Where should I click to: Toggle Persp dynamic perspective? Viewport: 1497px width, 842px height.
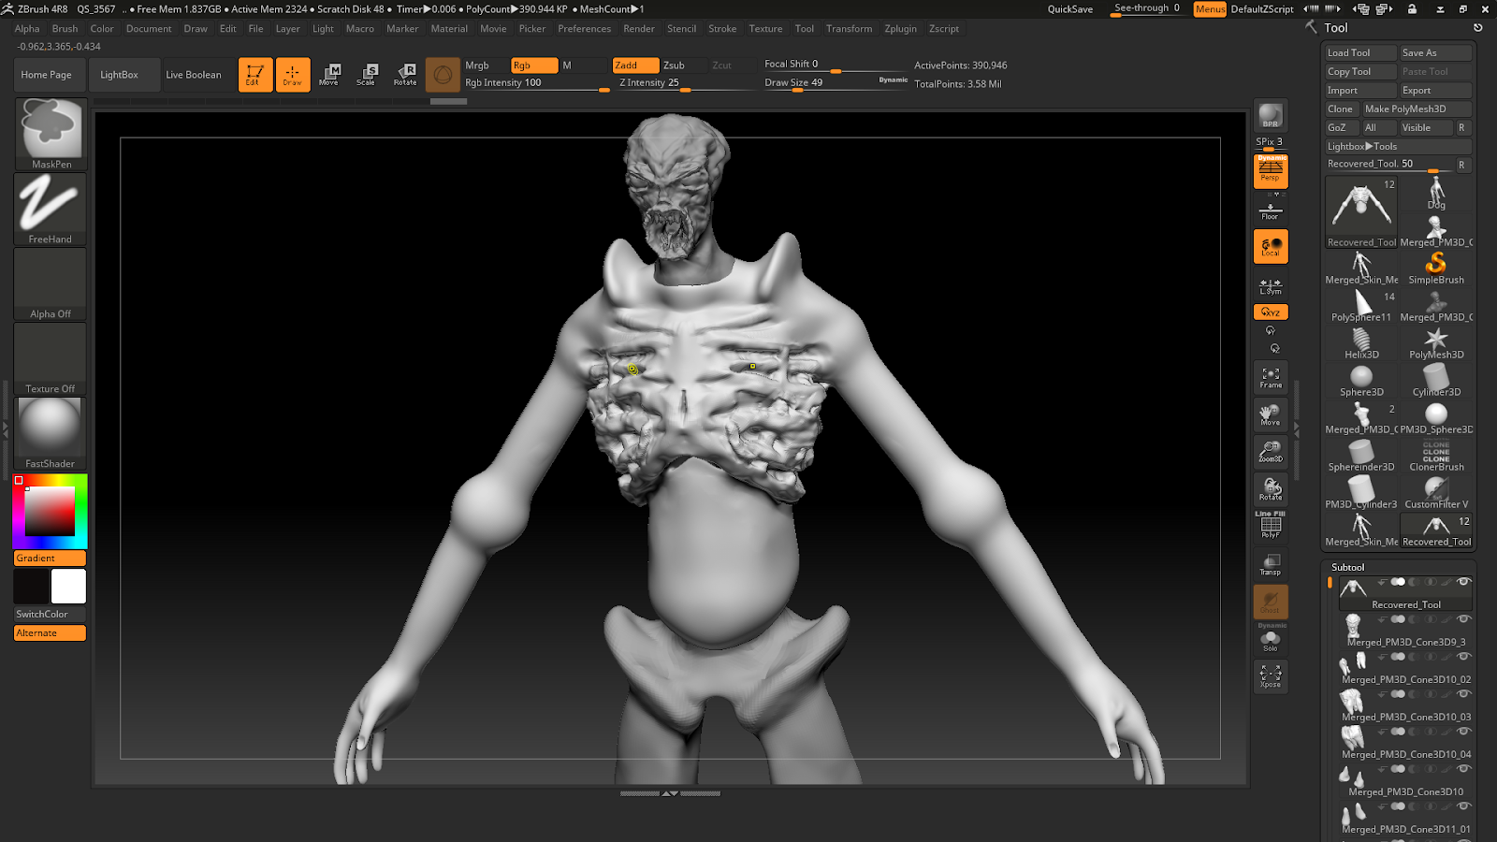(x=1271, y=171)
